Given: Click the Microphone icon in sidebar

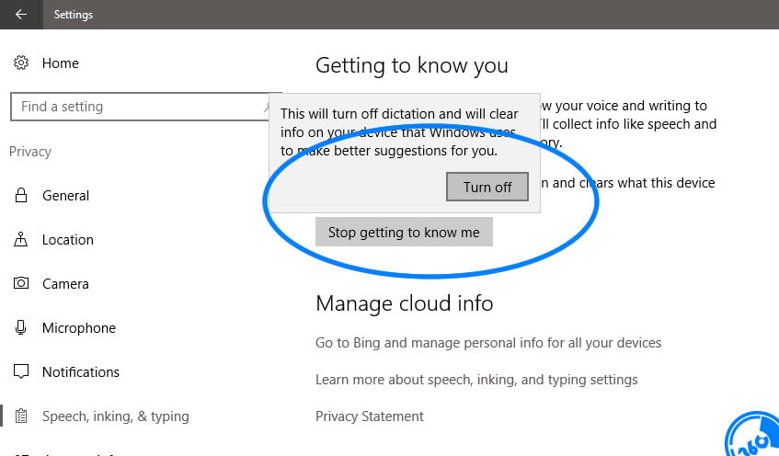Looking at the screenshot, I should (x=21, y=328).
